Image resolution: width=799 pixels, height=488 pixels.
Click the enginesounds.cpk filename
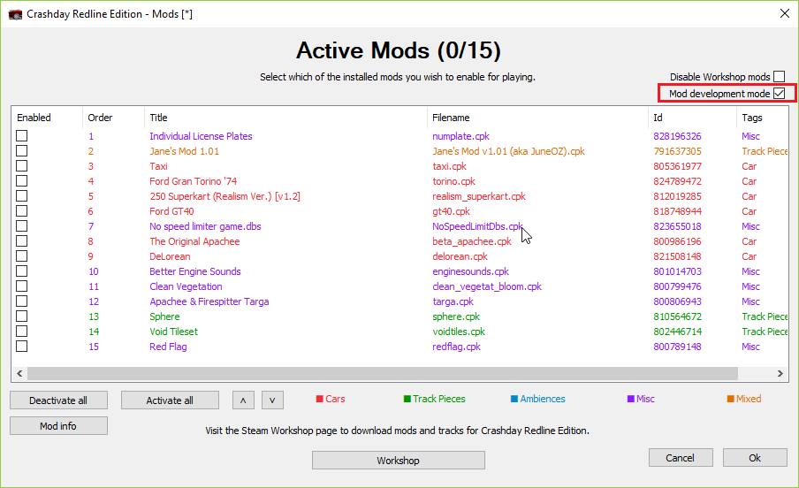(471, 271)
